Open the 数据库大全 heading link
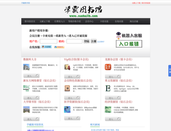Viewport: 171px width, 131px height. (x=30, y=59)
